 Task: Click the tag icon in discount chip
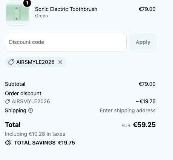[x=11, y=62]
